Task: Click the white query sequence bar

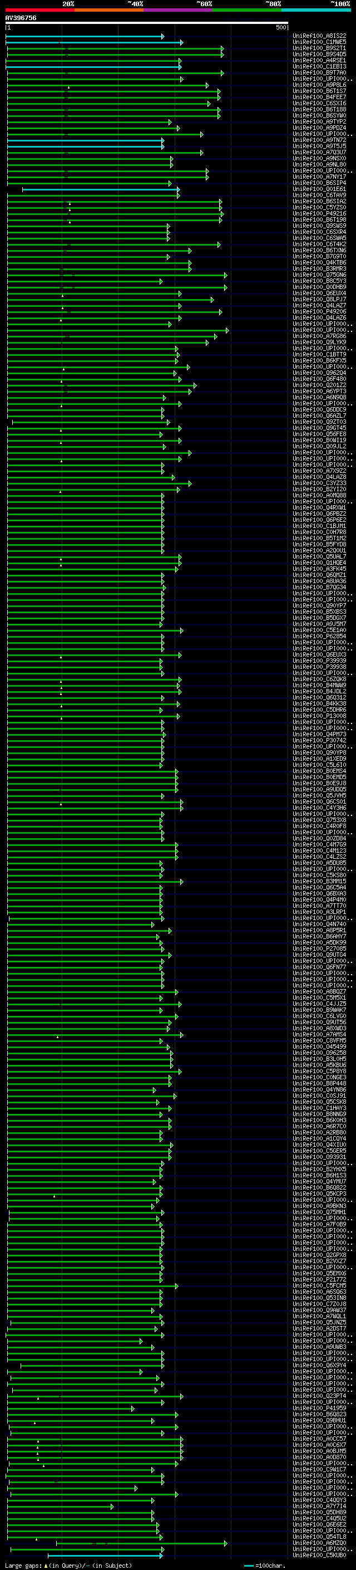Action: pos(147,23)
